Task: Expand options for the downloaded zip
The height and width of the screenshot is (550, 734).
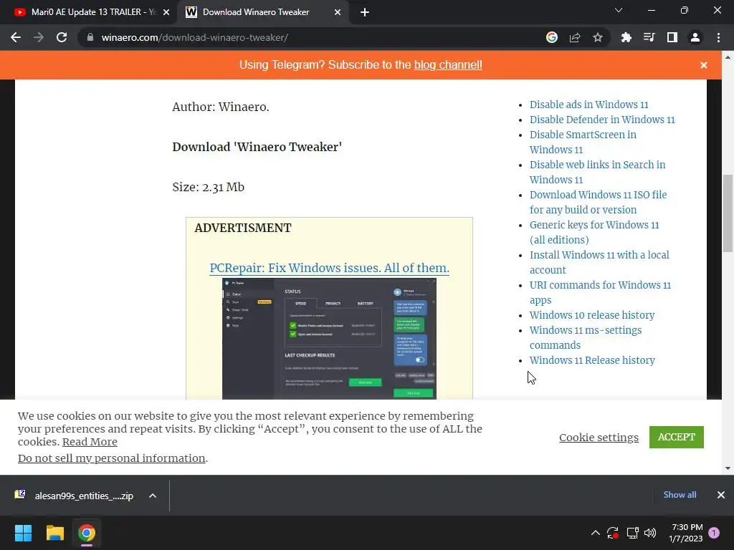Action: [153, 496]
